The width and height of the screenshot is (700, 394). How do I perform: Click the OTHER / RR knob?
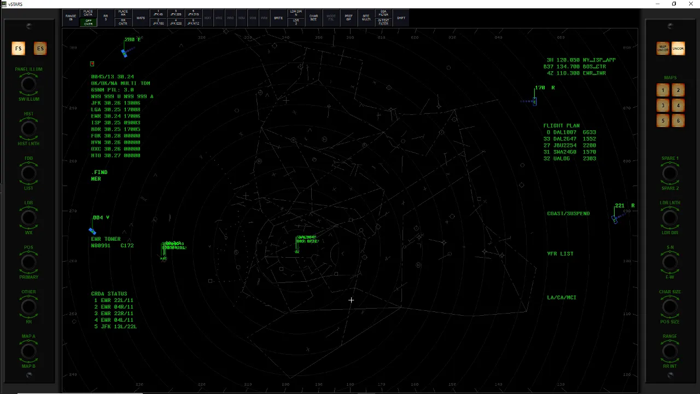click(x=28, y=306)
